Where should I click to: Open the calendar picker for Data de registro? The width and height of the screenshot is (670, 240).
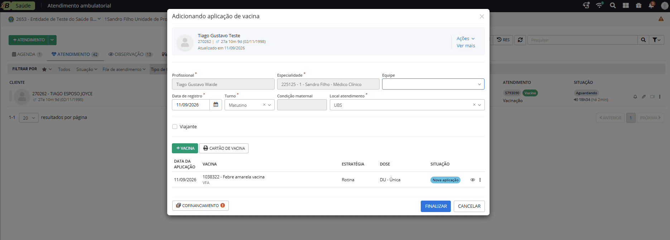click(x=216, y=105)
